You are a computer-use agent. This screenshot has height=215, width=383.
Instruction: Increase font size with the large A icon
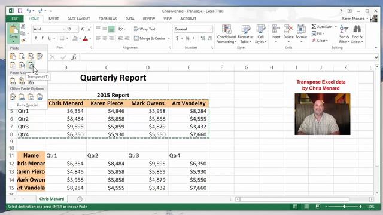click(83, 29)
